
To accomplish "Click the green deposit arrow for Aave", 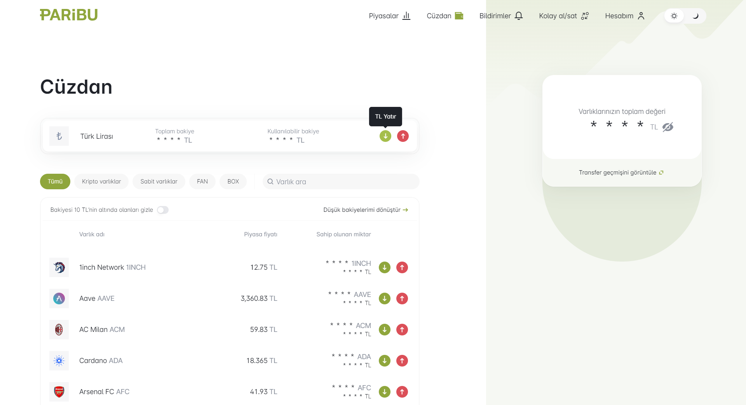I will pyautogui.click(x=384, y=299).
